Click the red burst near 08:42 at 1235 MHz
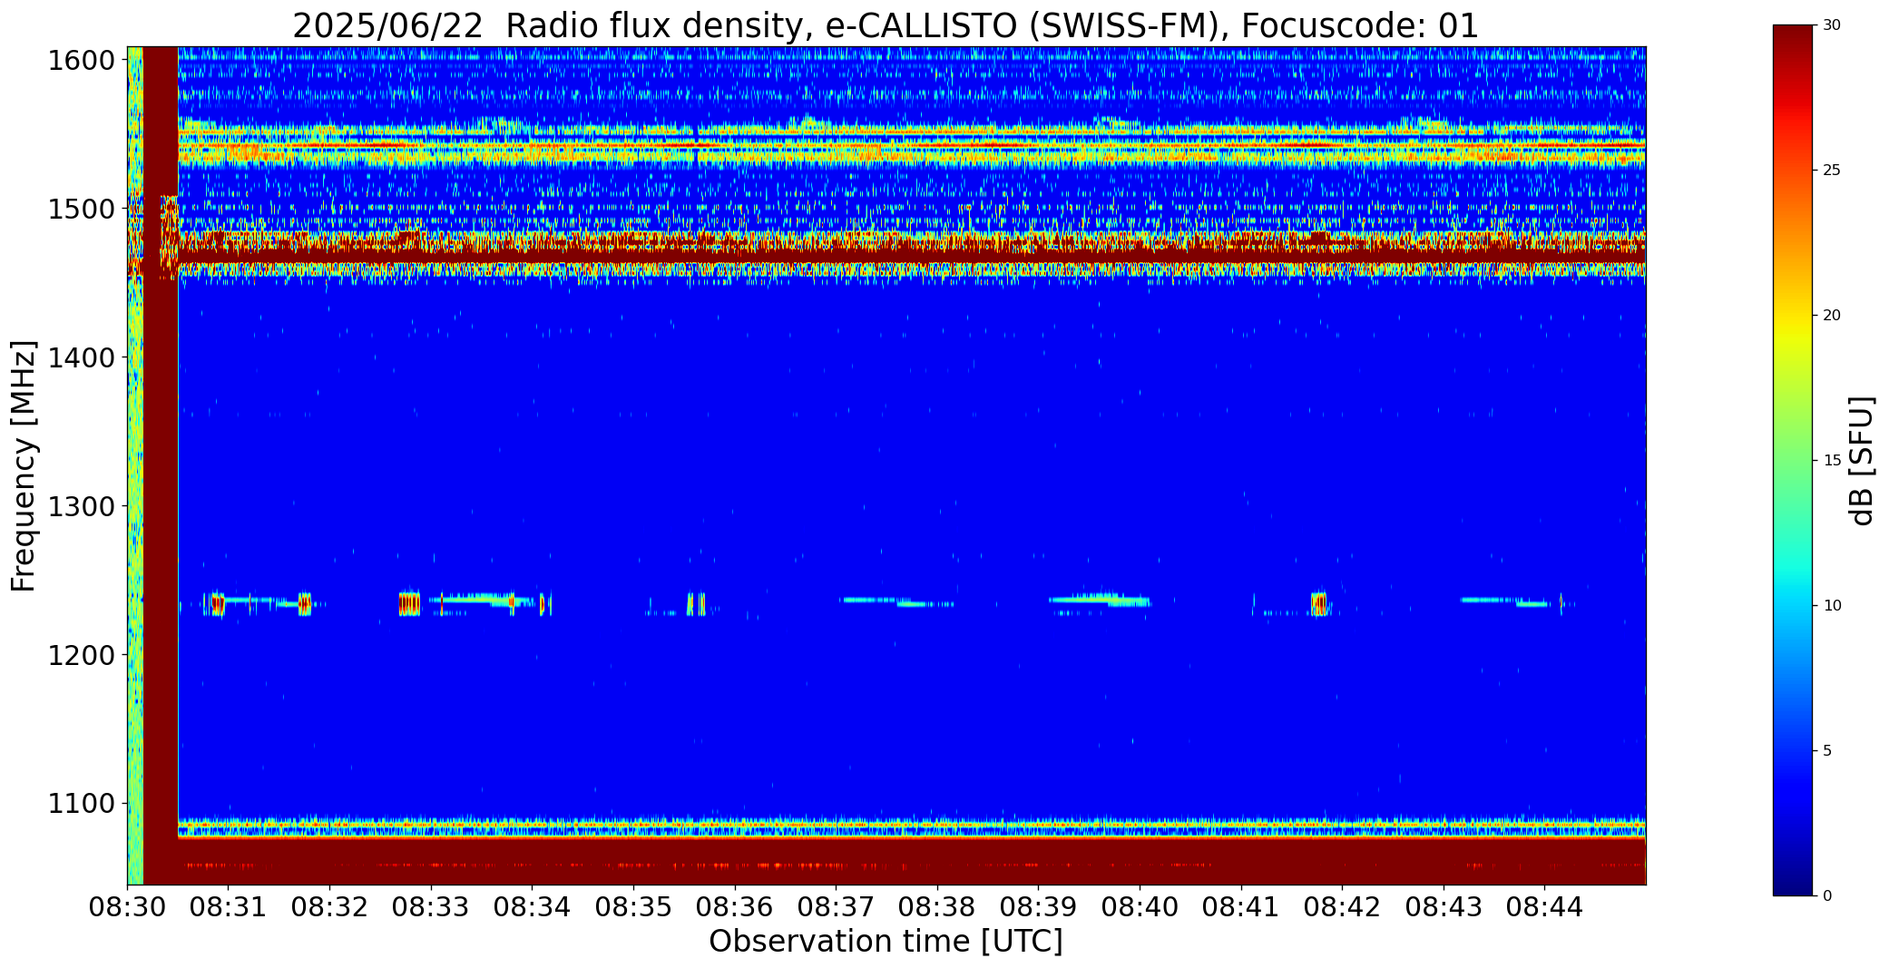The height and width of the screenshot is (968, 1889). [1318, 603]
